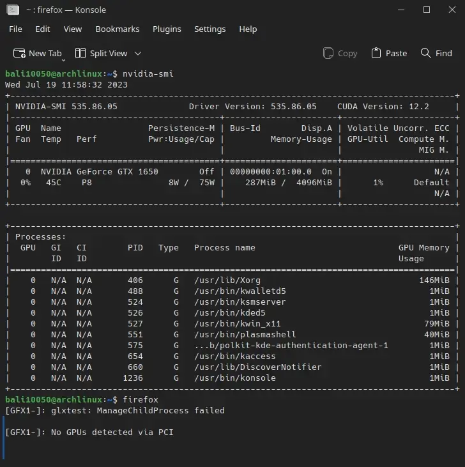Click the firefox command at the prompt
465x467 pixels.
click(x=141, y=400)
